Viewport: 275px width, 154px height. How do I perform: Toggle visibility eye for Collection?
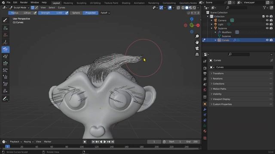(x=267, y=16)
